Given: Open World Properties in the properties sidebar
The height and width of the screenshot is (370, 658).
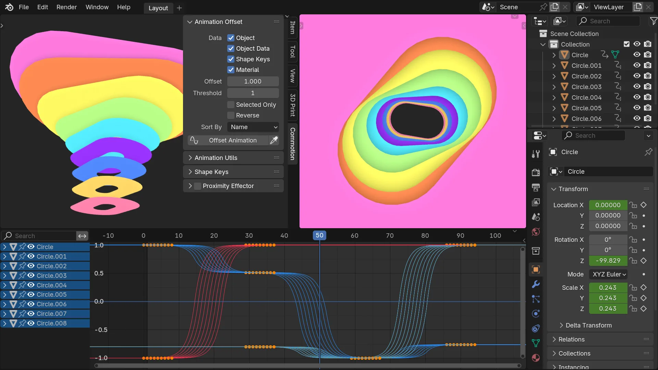Looking at the screenshot, I should click(536, 232).
